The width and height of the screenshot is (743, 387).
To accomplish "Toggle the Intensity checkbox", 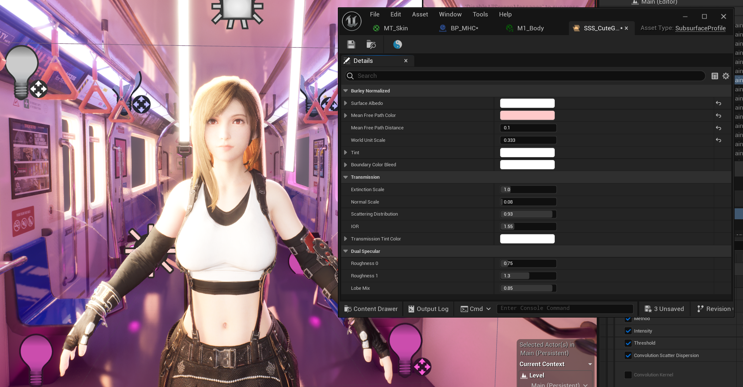I will click(628, 331).
